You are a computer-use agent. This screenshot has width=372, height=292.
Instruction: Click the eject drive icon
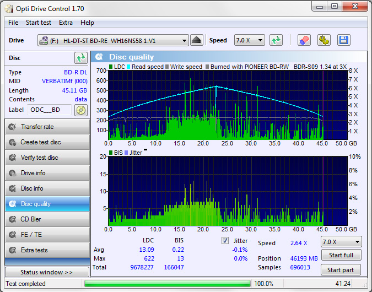(197, 40)
